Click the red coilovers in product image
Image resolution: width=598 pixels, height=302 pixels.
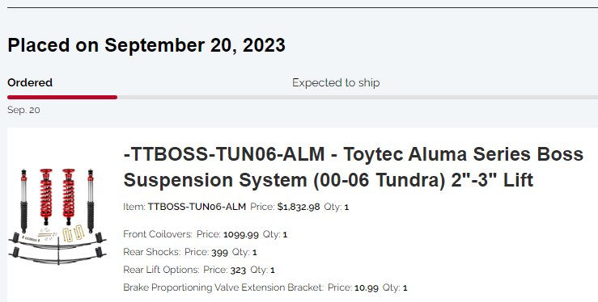coord(57,196)
